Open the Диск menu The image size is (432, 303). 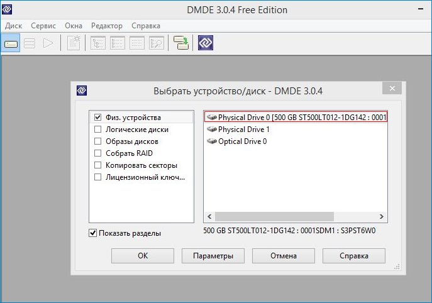point(13,26)
